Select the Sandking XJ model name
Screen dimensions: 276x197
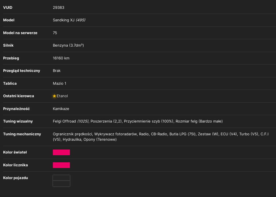64,20
